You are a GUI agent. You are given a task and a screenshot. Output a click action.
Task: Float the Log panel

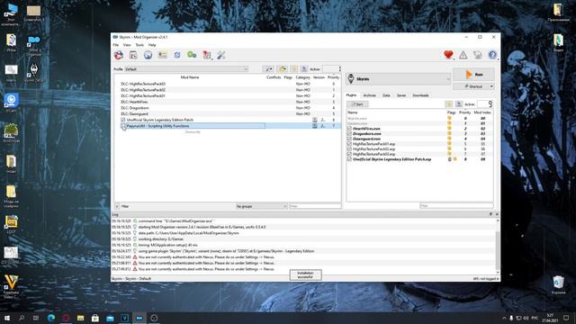pos(490,214)
